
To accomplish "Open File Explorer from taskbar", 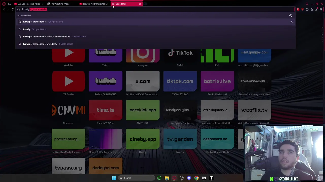I will 167,178.
